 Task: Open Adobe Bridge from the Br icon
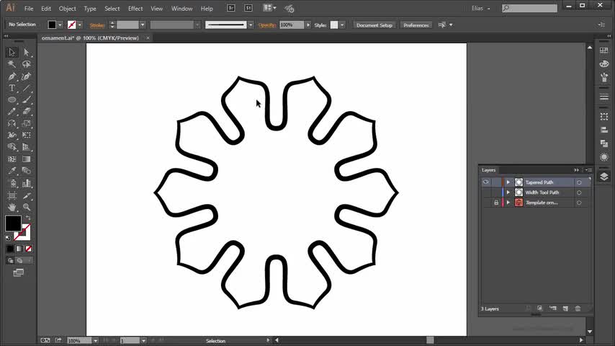tap(231, 8)
